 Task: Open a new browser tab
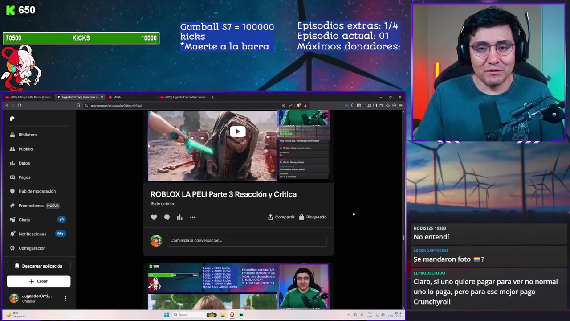coord(213,97)
